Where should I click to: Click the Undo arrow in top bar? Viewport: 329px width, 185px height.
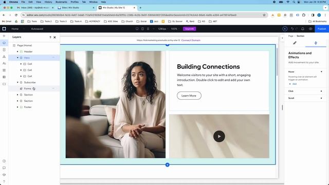coord(292,29)
